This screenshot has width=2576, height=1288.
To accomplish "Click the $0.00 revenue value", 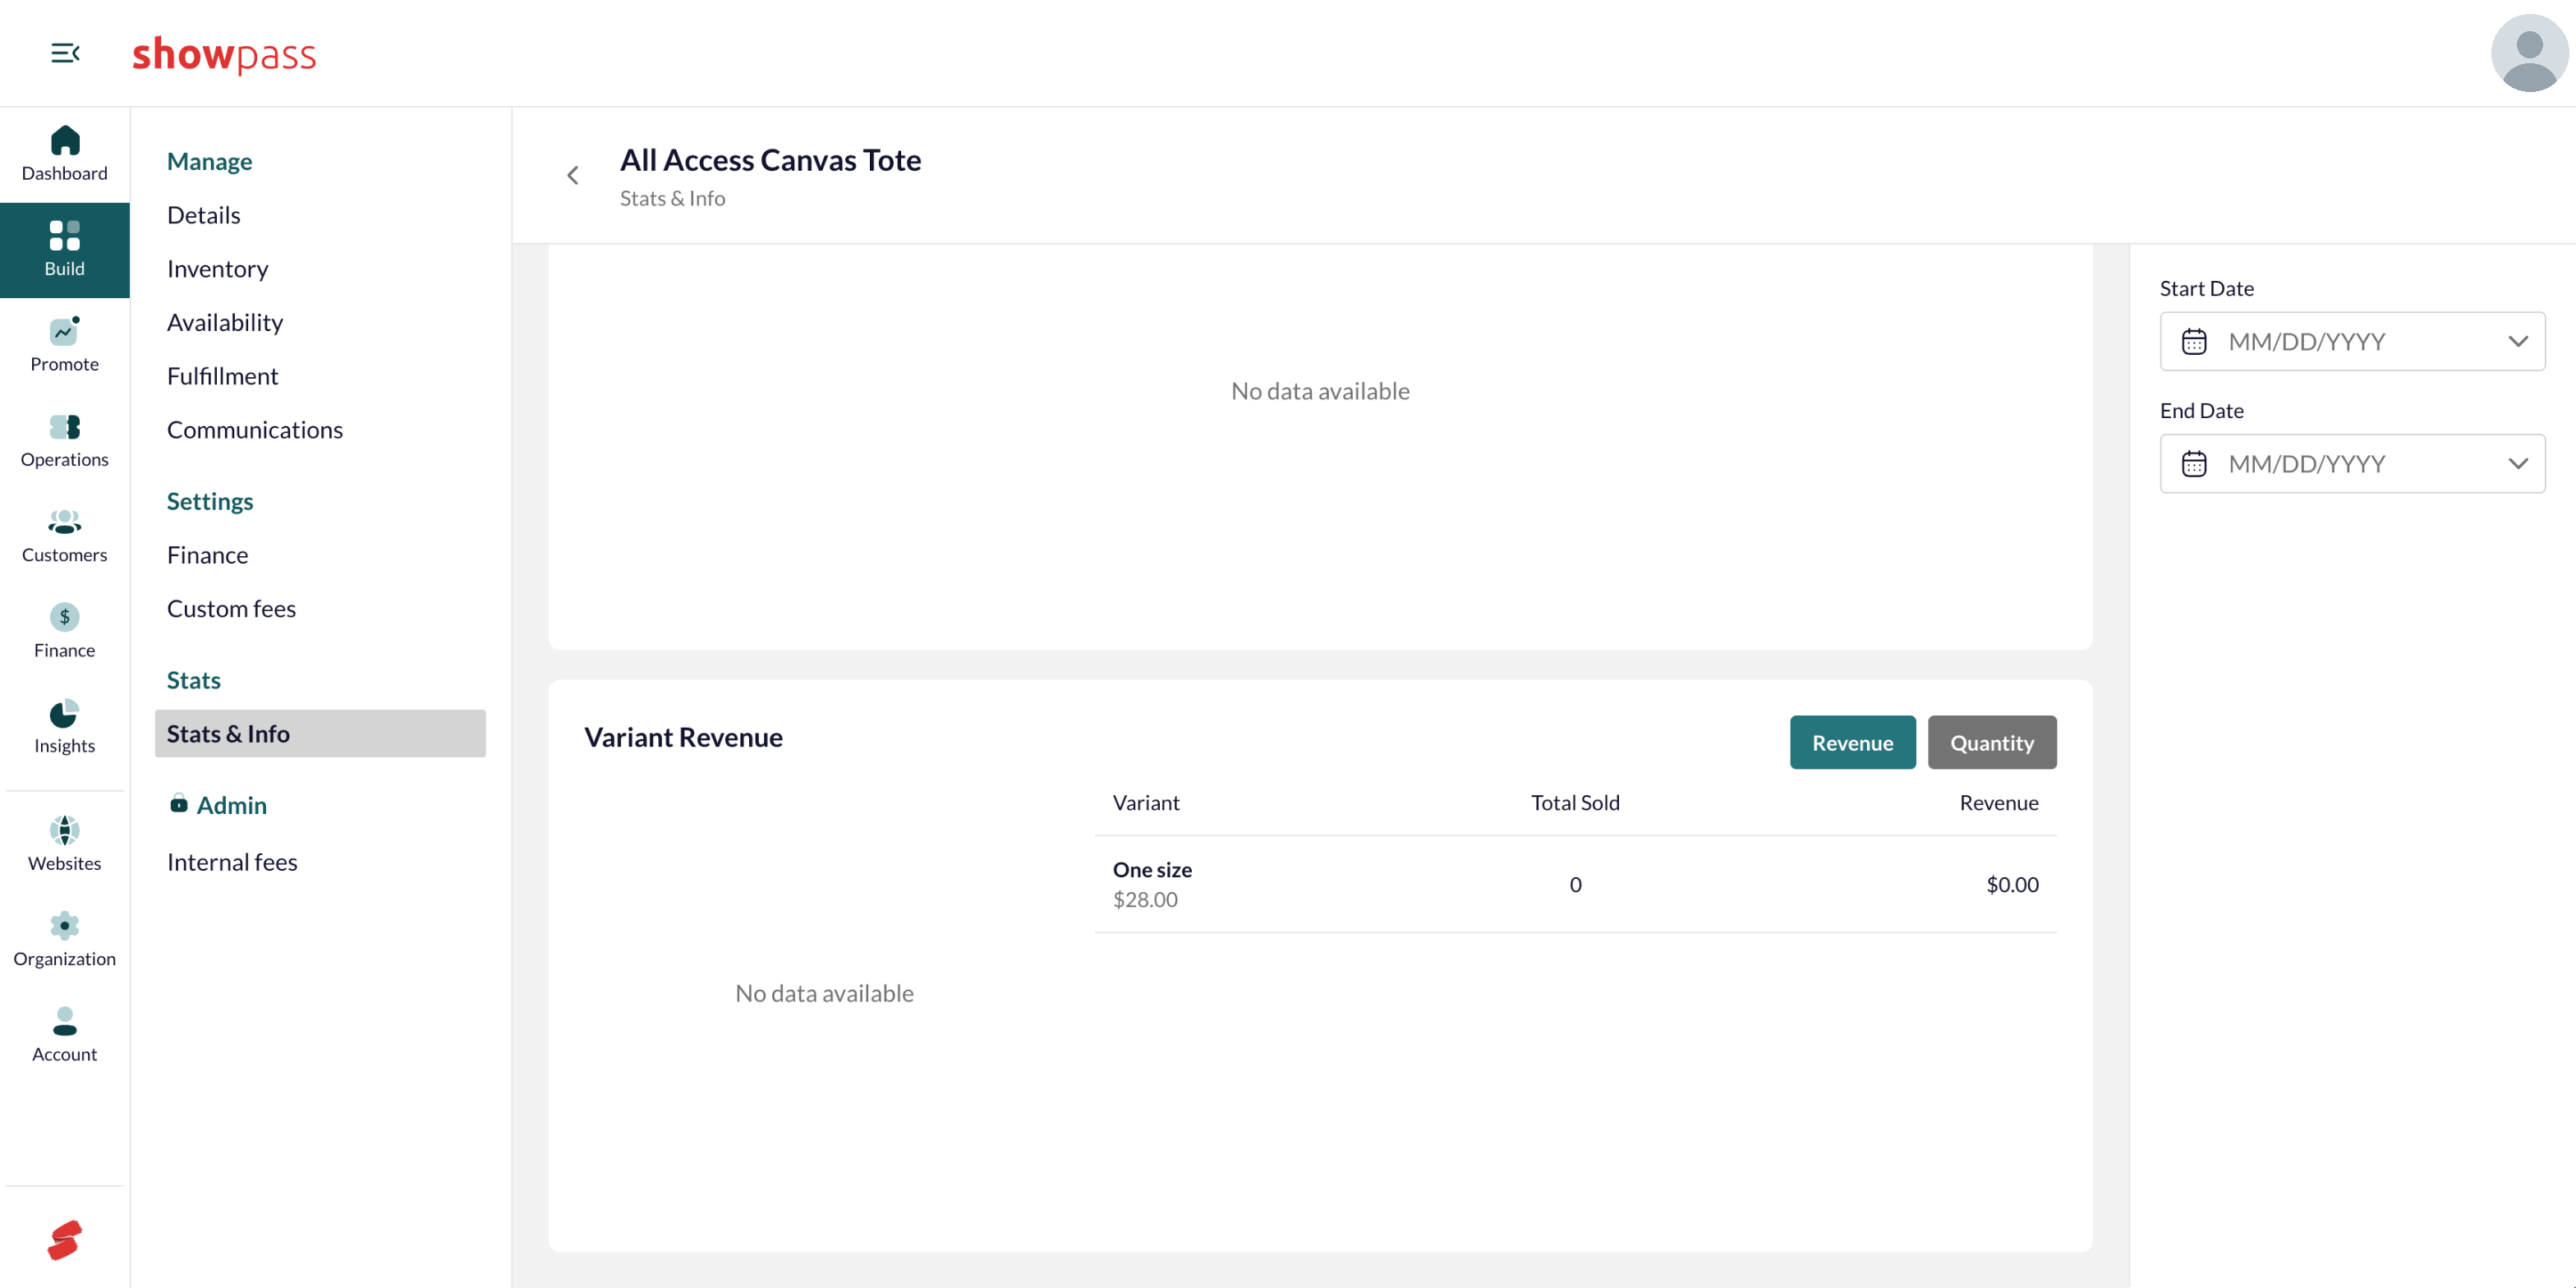I will coord(2012,885).
